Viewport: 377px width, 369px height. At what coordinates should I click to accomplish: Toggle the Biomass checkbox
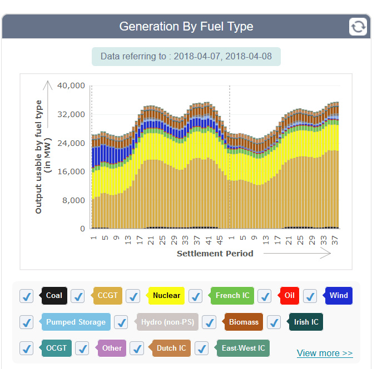click(209, 322)
